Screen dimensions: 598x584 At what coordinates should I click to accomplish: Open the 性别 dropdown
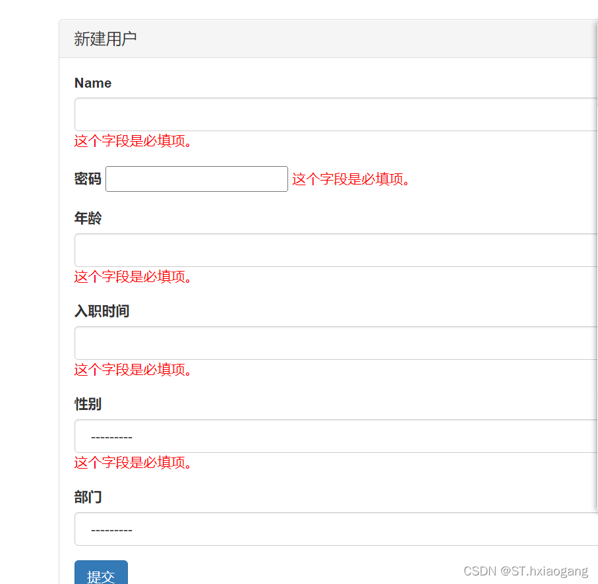coord(336,436)
